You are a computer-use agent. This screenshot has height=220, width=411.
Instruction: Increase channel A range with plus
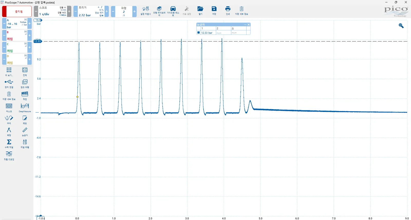[30, 24]
